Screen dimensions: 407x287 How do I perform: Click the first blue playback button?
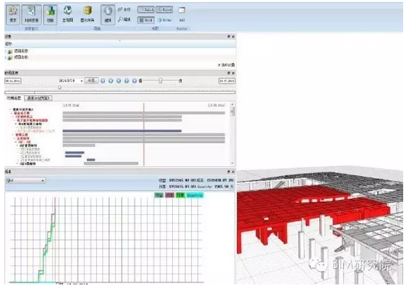pos(103,81)
